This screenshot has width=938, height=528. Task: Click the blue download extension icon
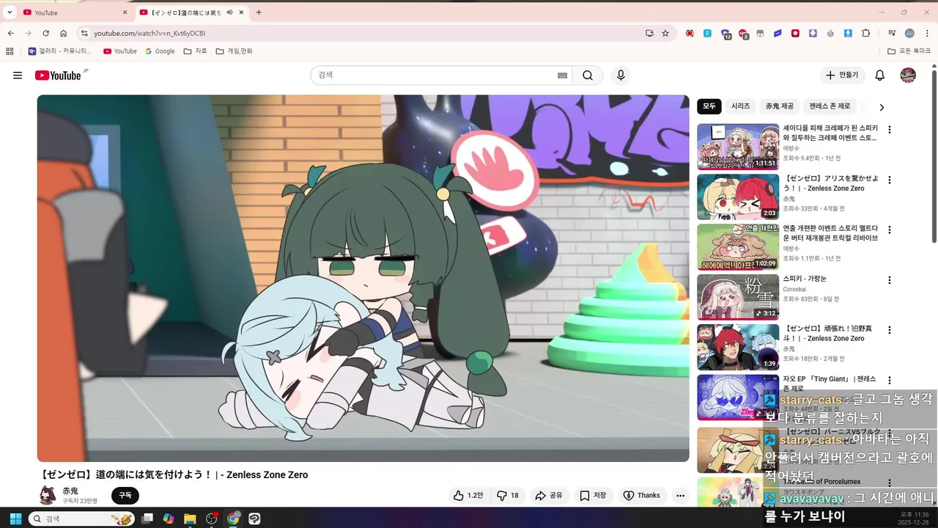click(848, 33)
